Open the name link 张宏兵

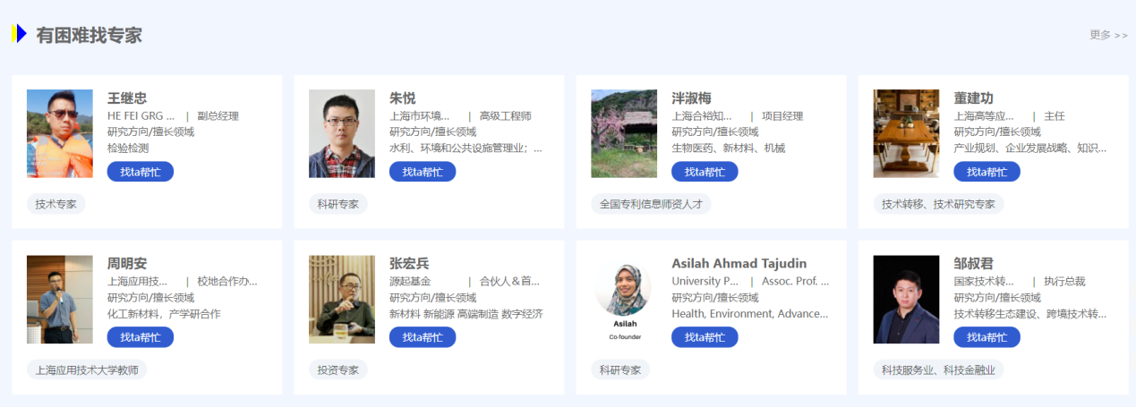tap(409, 263)
